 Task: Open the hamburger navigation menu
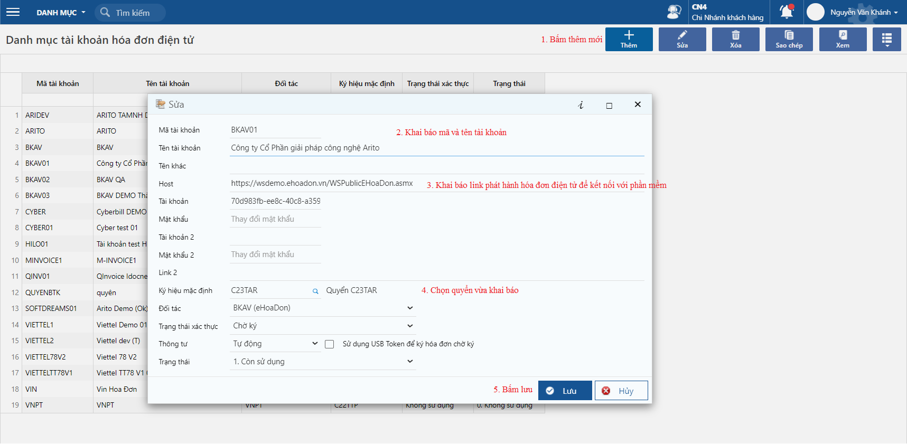(x=13, y=12)
